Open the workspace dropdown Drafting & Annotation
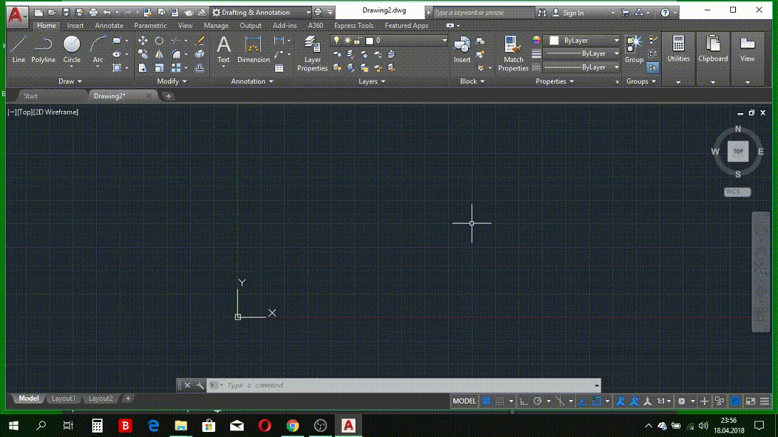The image size is (778, 437). [x=261, y=12]
